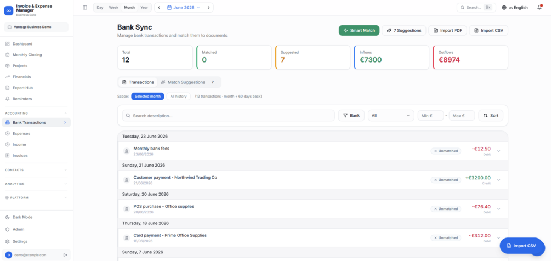This screenshot has width=551, height=261.
Task: Click the bank icon for Prime Office Supplies
Action: tap(127, 238)
